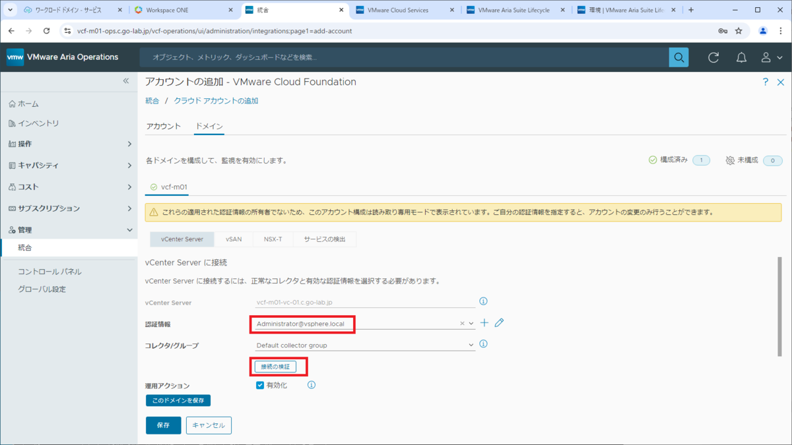Screen dimensions: 792x445
Task: Go back in the browser
Action: pos(12,31)
